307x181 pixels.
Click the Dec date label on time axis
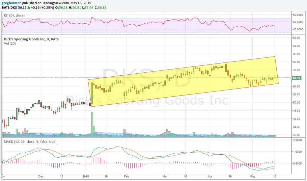[41, 176]
